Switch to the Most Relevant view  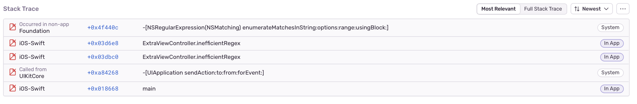coord(498,9)
